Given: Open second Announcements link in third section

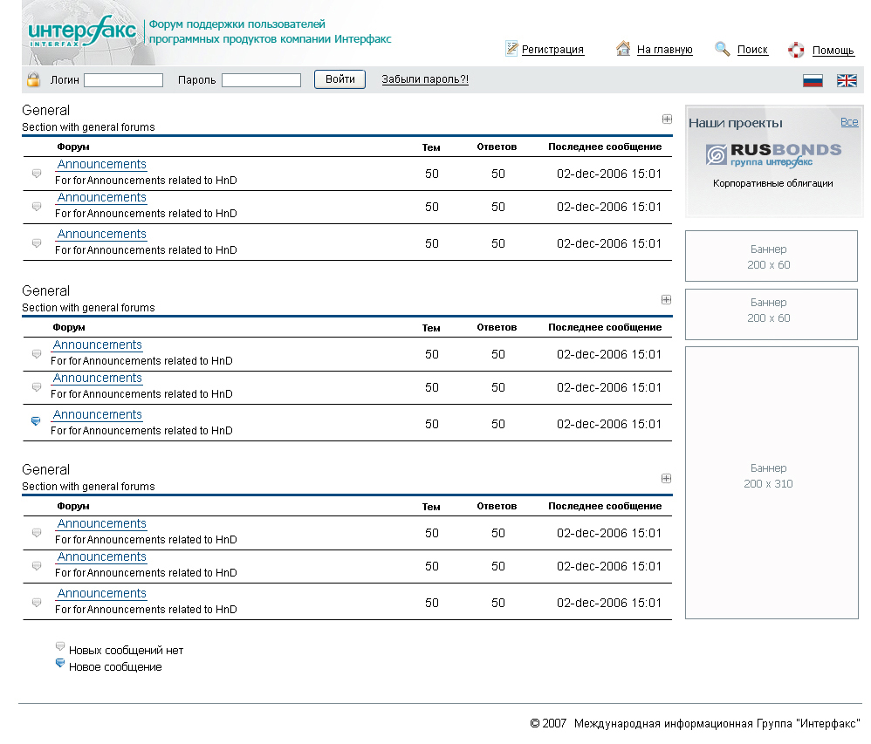Looking at the screenshot, I should tap(101, 556).
